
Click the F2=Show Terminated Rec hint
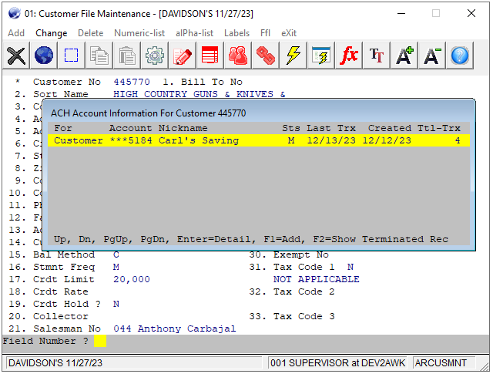[x=381, y=239]
